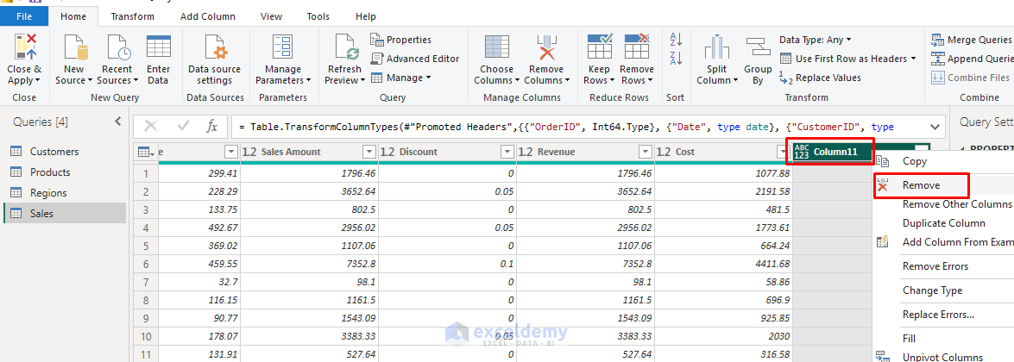Select the Products query

[x=64, y=172]
